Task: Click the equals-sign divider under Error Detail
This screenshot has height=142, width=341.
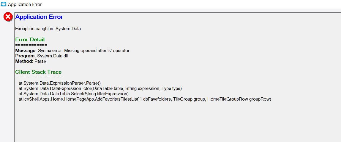Action: coord(31,45)
